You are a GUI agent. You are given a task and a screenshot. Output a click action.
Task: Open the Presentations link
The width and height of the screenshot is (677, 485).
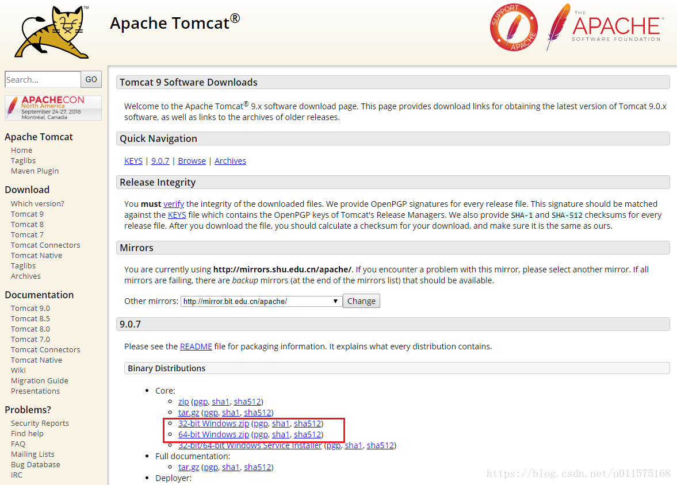36,391
